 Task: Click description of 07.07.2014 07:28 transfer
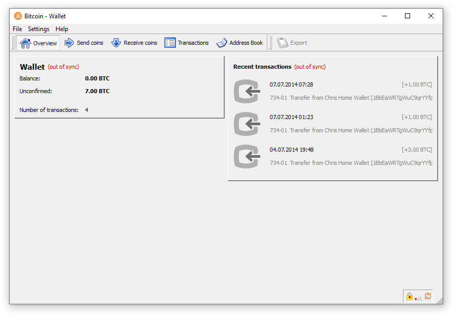click(x=351, y=98)
